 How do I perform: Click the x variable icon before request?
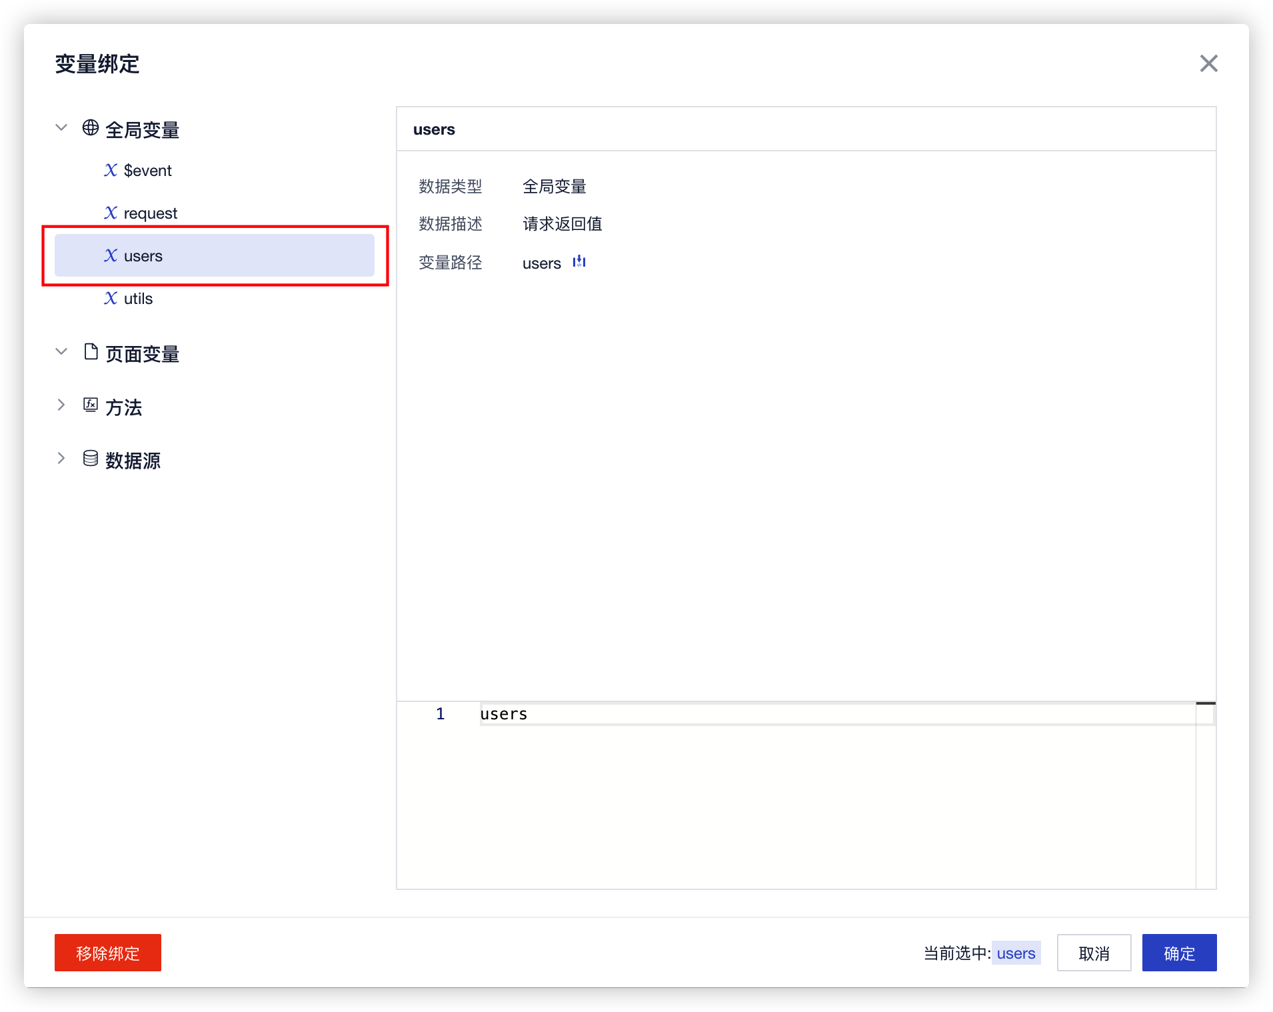(111, 213)
